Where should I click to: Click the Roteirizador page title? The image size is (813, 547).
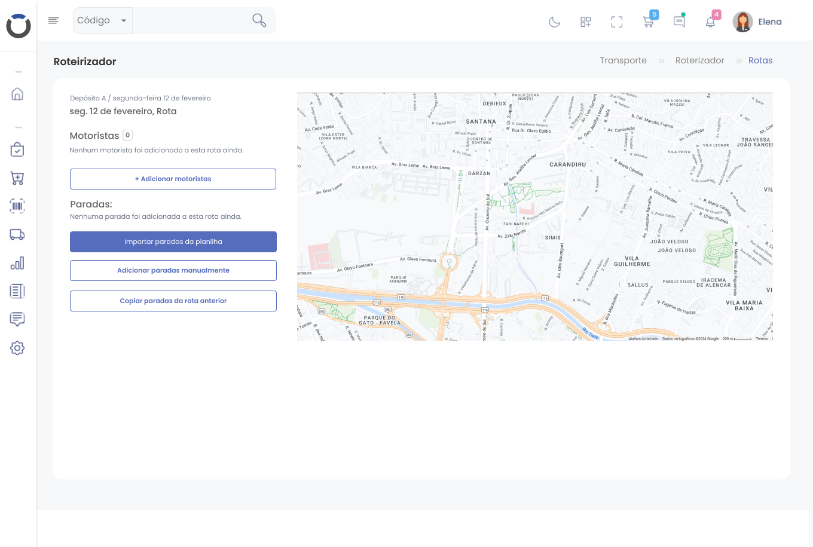click(x=85, y=62)
